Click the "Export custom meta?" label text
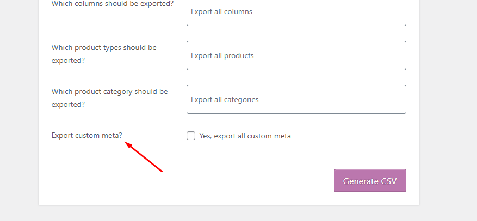This screenshot has height=221, width=477. coord(86,136)
